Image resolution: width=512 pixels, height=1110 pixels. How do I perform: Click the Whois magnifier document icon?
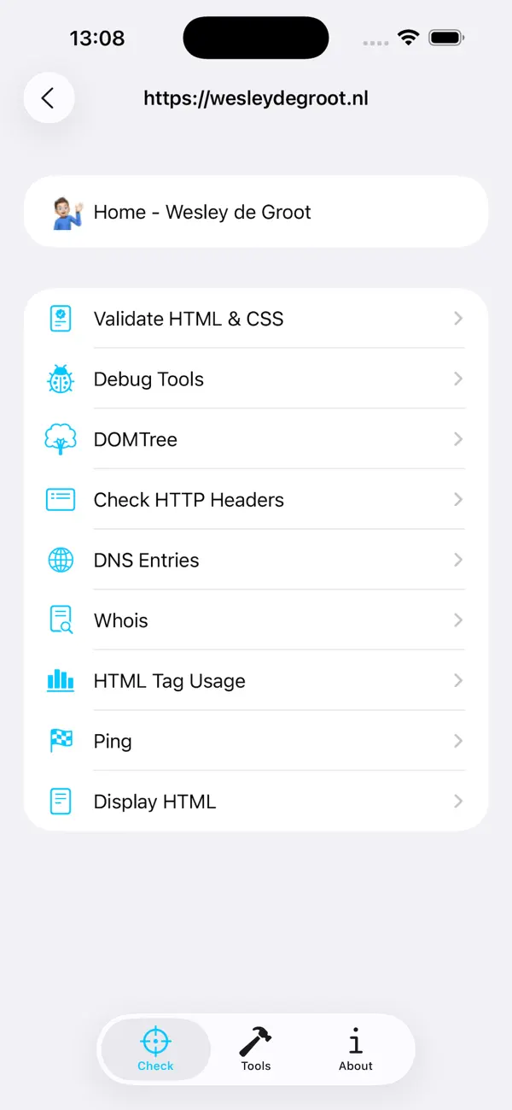tap(60, 620)
